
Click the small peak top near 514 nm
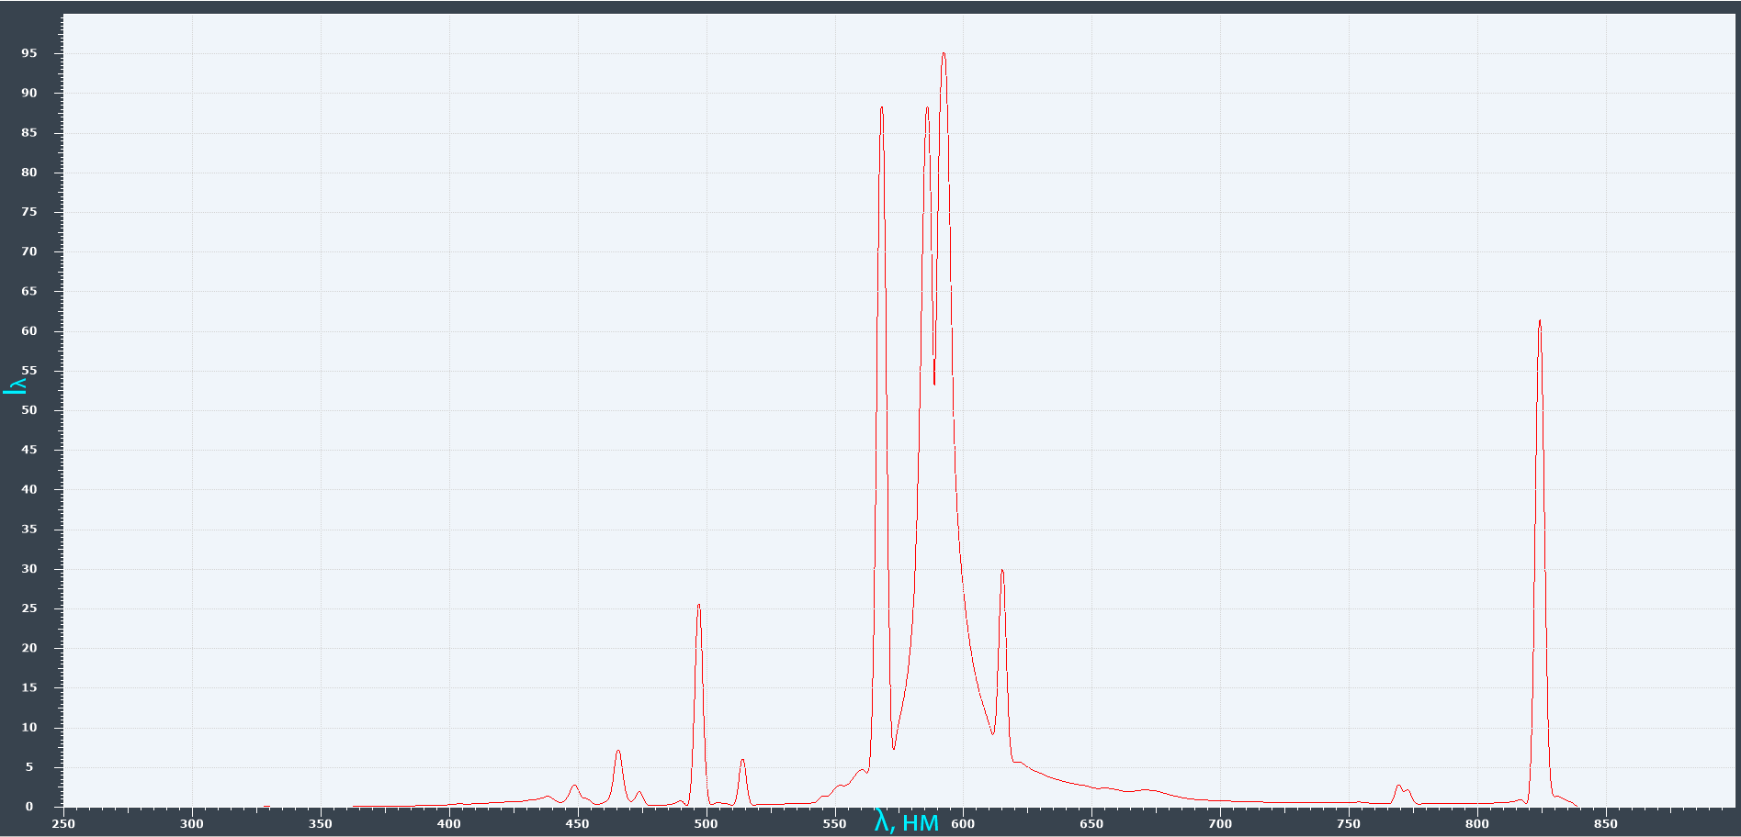(742, 760)
